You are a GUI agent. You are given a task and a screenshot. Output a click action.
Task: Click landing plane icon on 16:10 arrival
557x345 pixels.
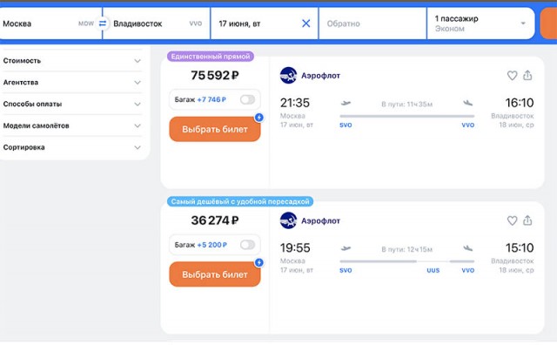coord(468,103)
